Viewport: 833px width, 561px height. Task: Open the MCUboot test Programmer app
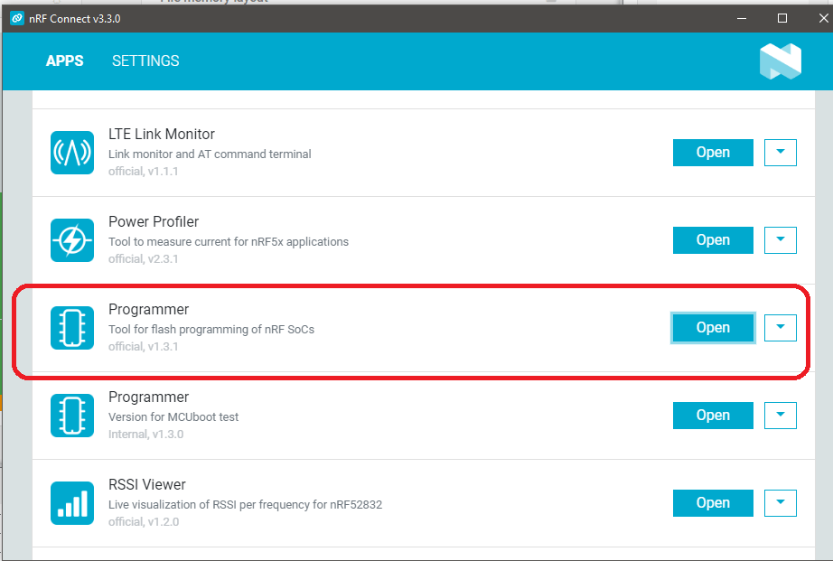[713, 416]
